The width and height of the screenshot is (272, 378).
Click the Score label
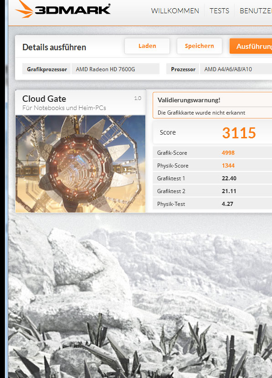click(x=168, y=132)
